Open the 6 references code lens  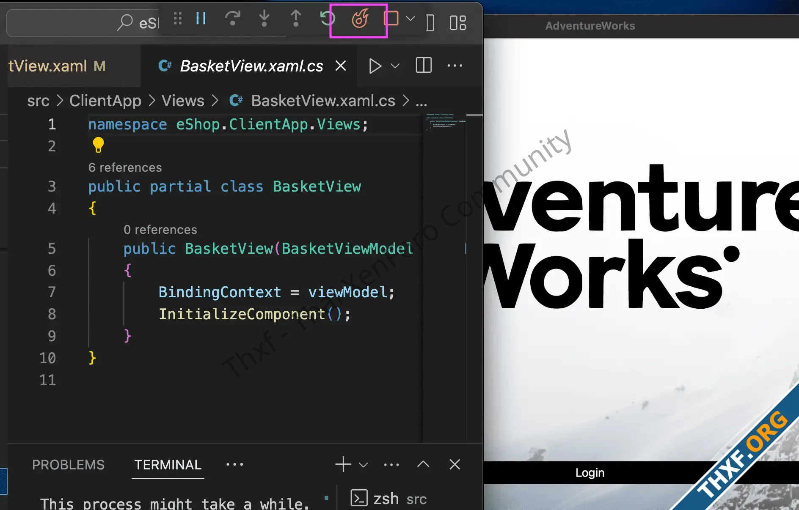(125, 167)
